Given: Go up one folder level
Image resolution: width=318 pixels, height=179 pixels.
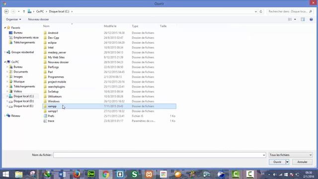Looking at the screenshot, I should coord(24,11).
